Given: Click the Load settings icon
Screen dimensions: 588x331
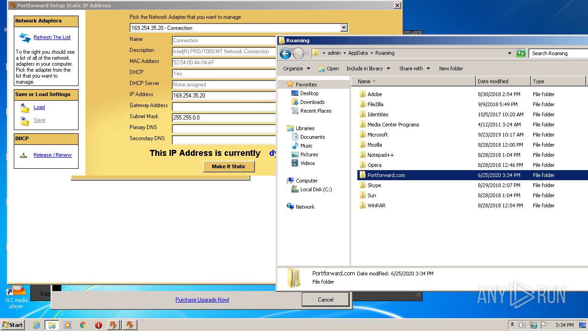Looking at the screenshot, I should 25,108.
